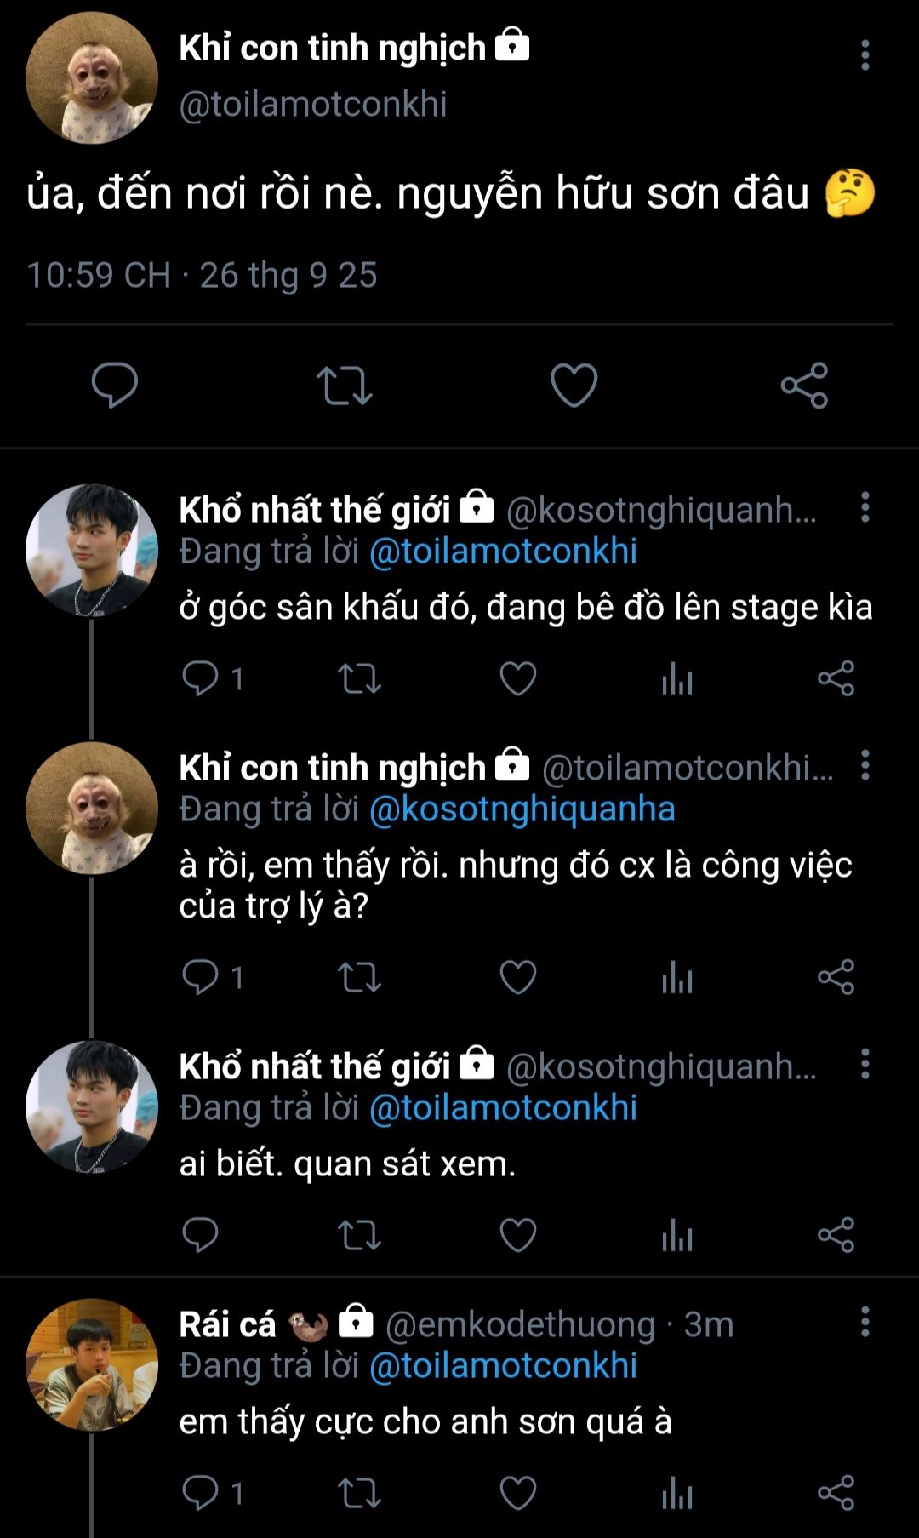
Task: Like the reply "ở góc sân khấu đó"
Action: click(517, 679)
